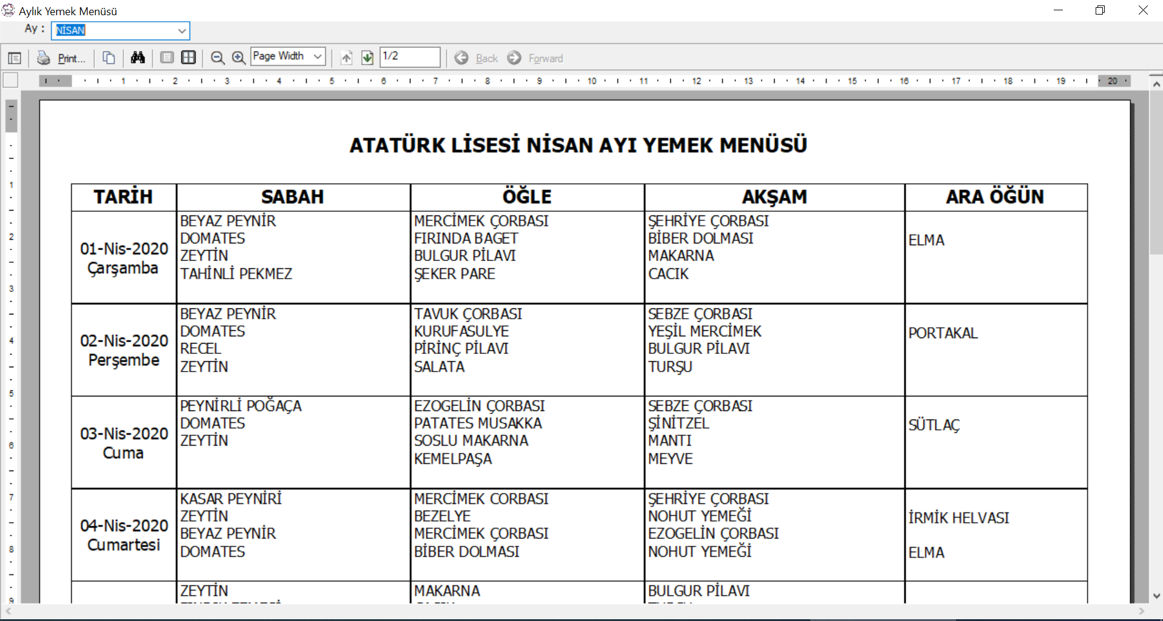Screen dimensions: 1163x621
Task: Click the RECEL breakfast entry
Action: pyautogui.click(x=201, y=349)
